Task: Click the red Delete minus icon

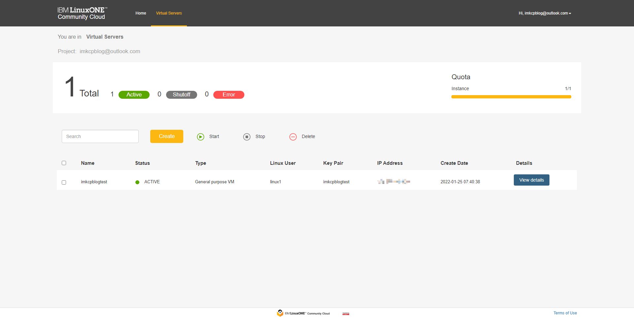Action: (x=293, y=137)
